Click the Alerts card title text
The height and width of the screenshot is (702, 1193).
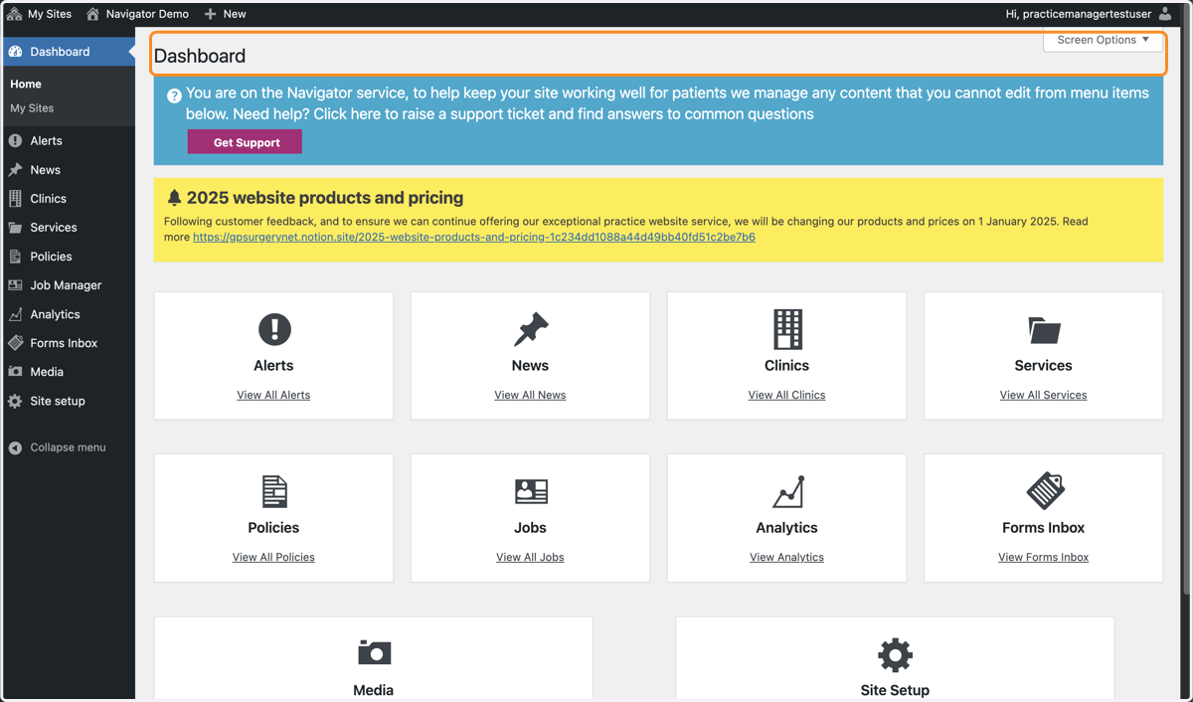[273, 366]
